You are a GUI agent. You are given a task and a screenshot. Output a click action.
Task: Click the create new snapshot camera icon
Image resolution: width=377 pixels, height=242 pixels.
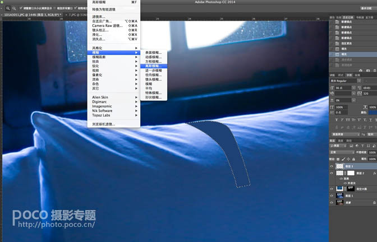coord(368,71)
